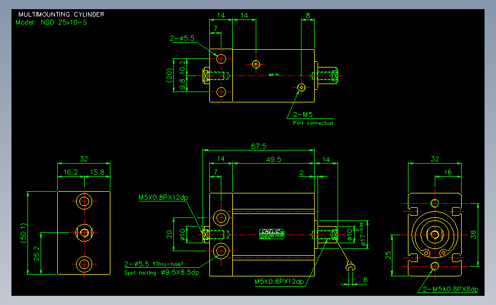Select the 2-M5 Port connection label
The image size is (496, 305).
313,118
